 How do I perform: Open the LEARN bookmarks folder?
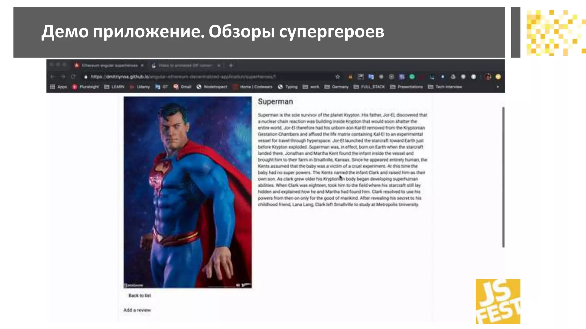(x=114, y=87)
